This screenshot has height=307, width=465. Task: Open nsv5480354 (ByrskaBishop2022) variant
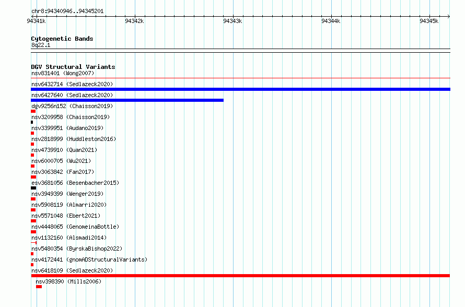pyautogui.click(x=77, y=249)
